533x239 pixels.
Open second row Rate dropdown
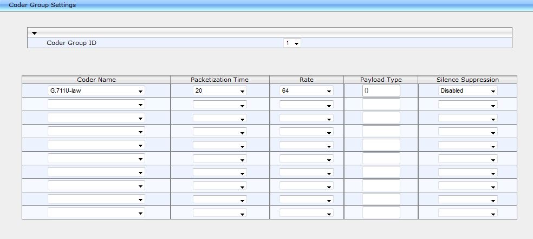(306, 105)
